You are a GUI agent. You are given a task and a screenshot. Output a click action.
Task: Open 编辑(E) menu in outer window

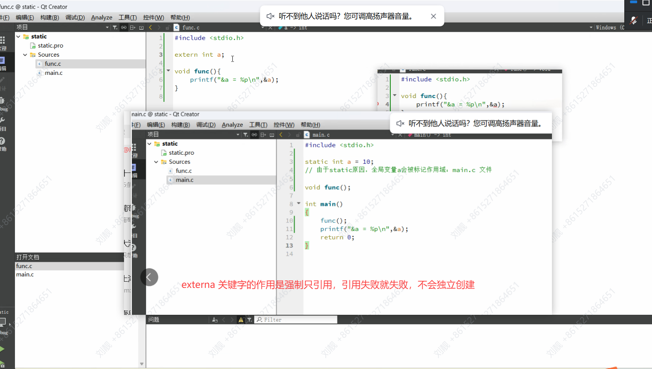[x=25, y=17]
